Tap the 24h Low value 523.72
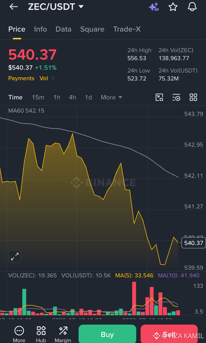The height and width of the screenshot is (343, 206). tap(137, 79)
